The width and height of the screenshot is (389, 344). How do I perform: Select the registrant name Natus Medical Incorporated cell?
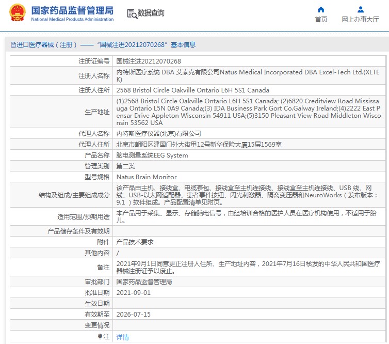click(x=248, y=76)
